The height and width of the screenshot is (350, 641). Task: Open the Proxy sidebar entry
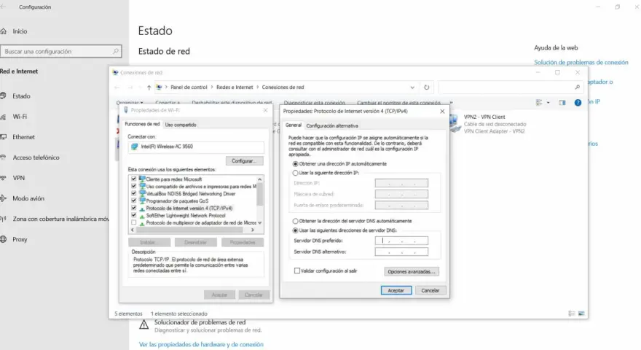point(20,239)
